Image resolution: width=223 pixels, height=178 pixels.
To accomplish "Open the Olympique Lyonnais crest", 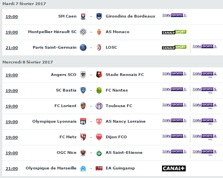I will [83, 122].
